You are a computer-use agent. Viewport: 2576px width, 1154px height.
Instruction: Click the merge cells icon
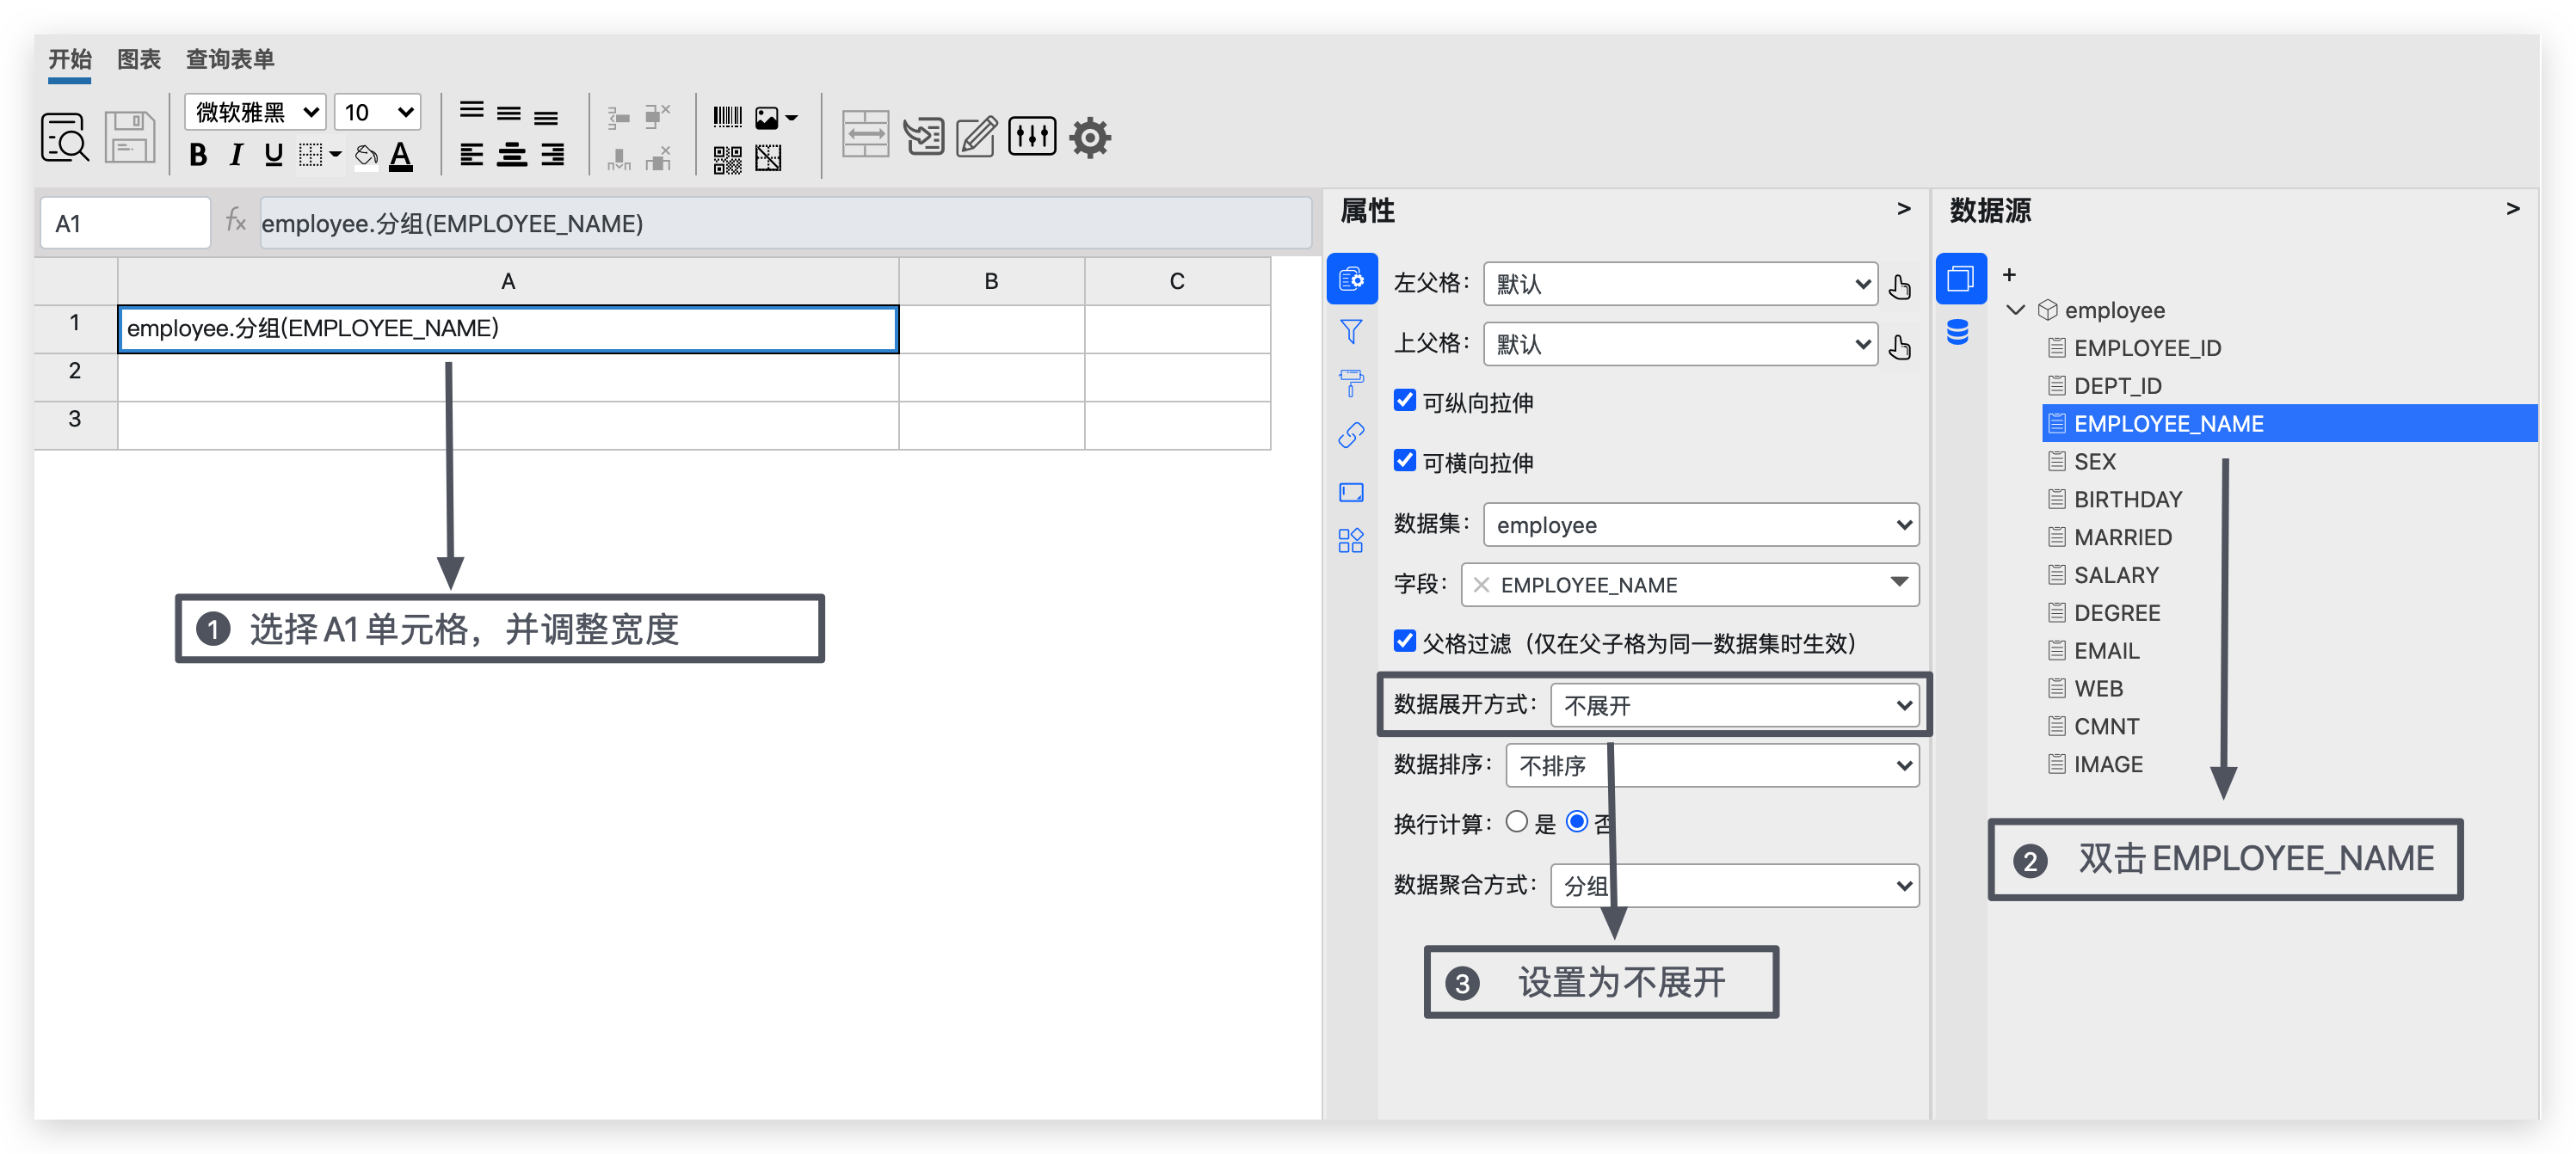point(865,135)
